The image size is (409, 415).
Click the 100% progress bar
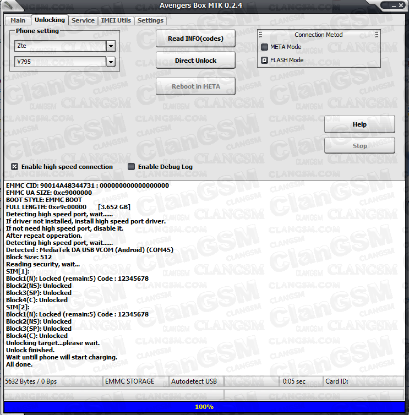204,407
